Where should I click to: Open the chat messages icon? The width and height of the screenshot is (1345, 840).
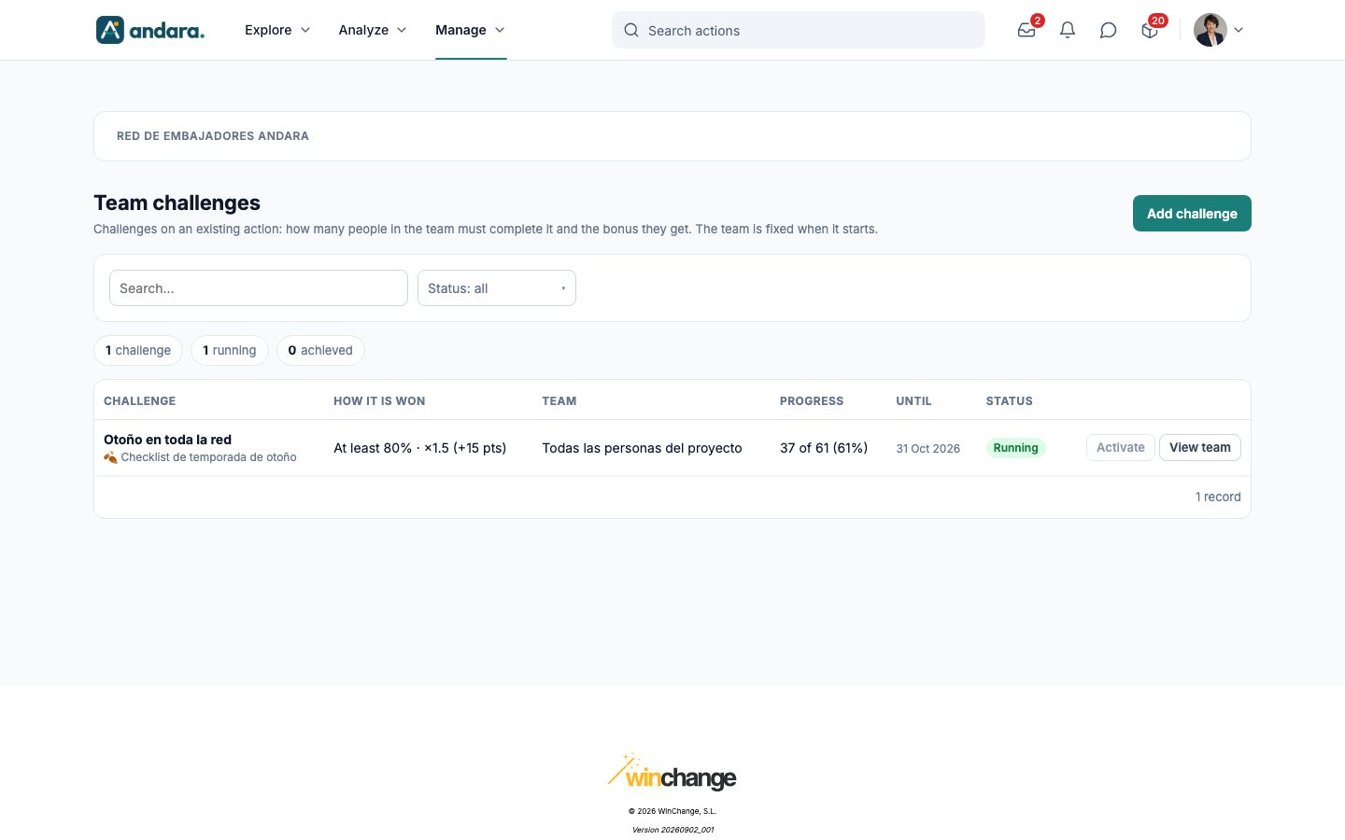click(x=1109, y=30)
